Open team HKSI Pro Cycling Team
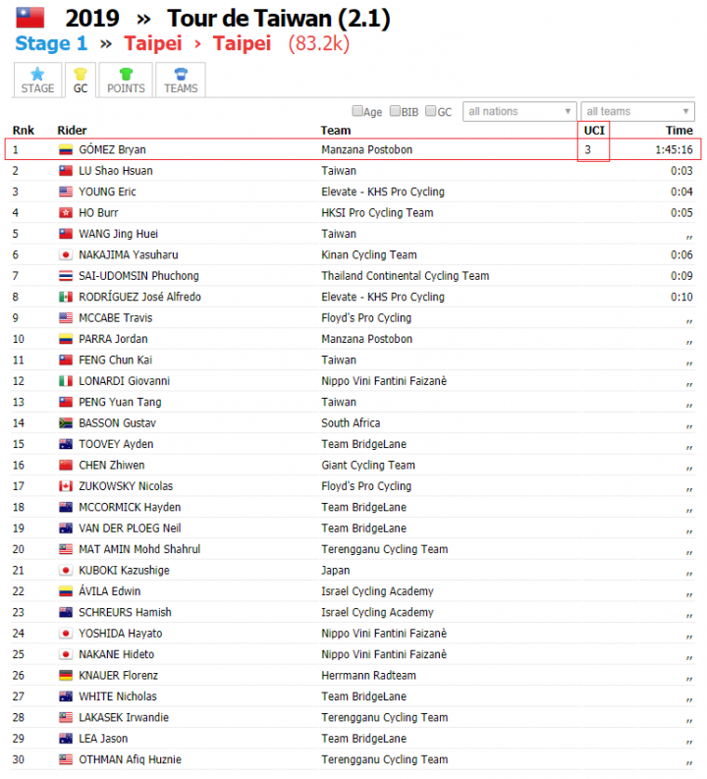 pos(377,212)
